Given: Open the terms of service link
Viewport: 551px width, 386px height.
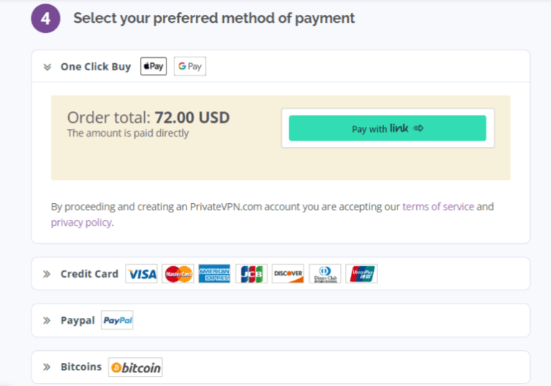Looking at the screenshot, I should point(438,207).
